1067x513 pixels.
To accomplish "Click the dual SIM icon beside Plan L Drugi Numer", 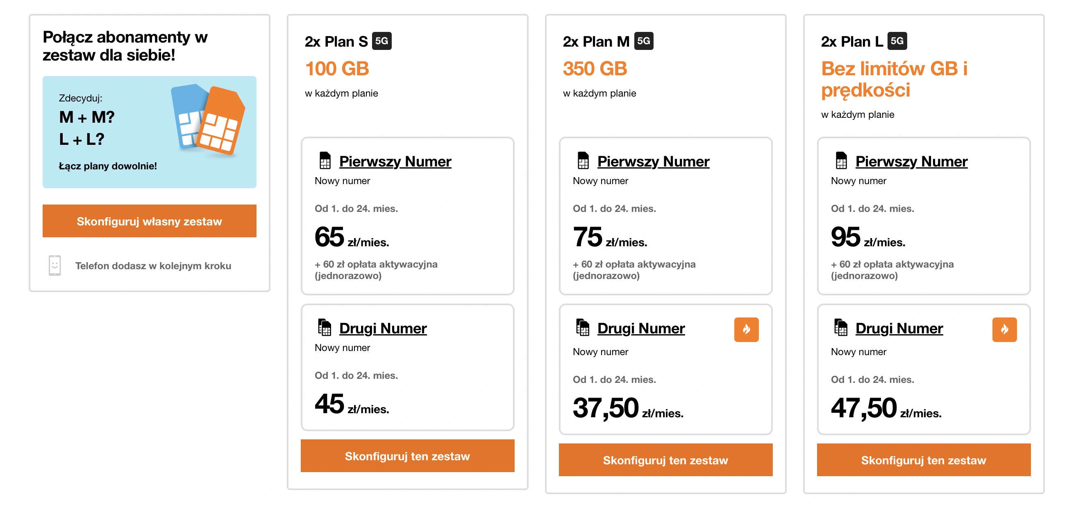I will [x=840, y=327].
